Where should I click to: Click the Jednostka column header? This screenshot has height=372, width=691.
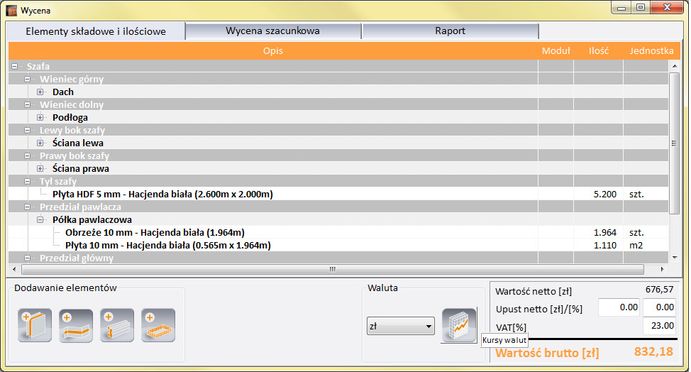(651, 50)
